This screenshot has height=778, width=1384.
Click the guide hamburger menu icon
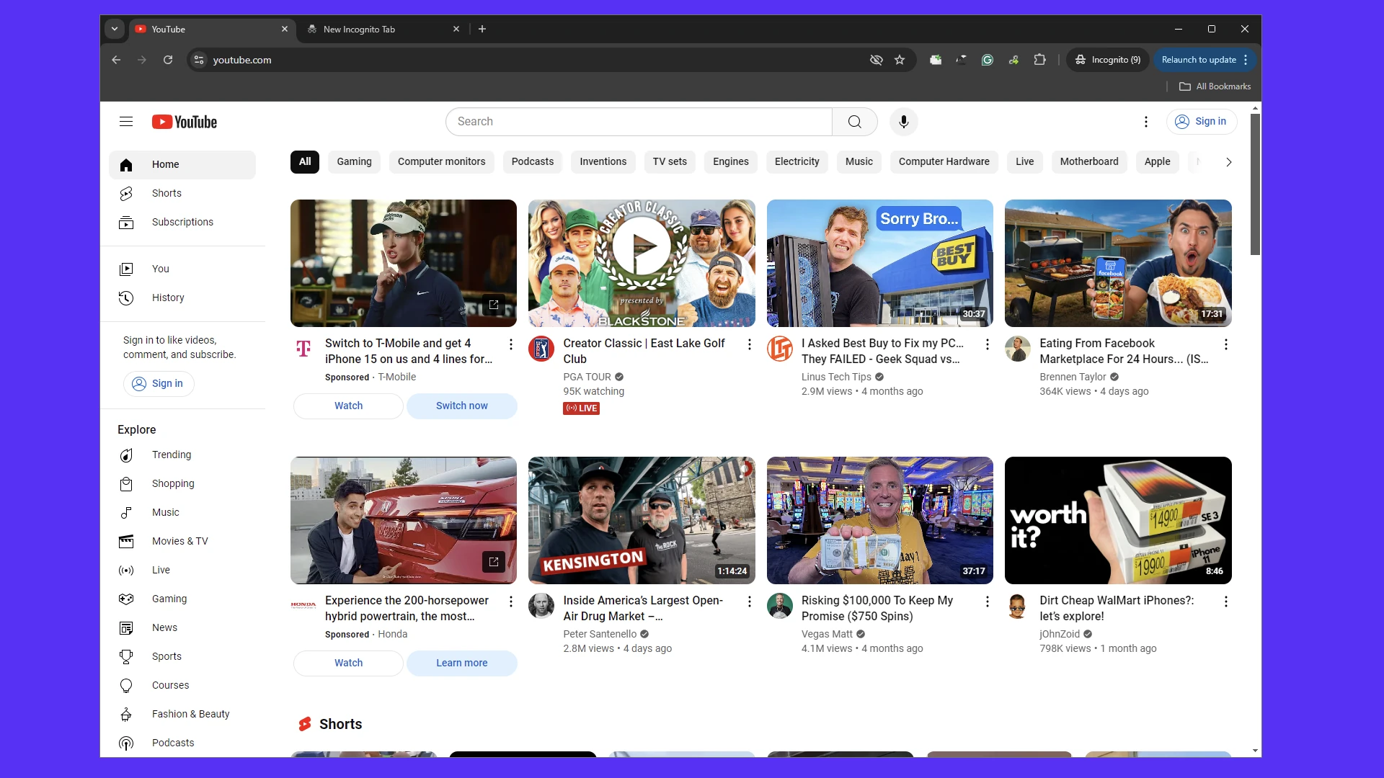(126, 122)
